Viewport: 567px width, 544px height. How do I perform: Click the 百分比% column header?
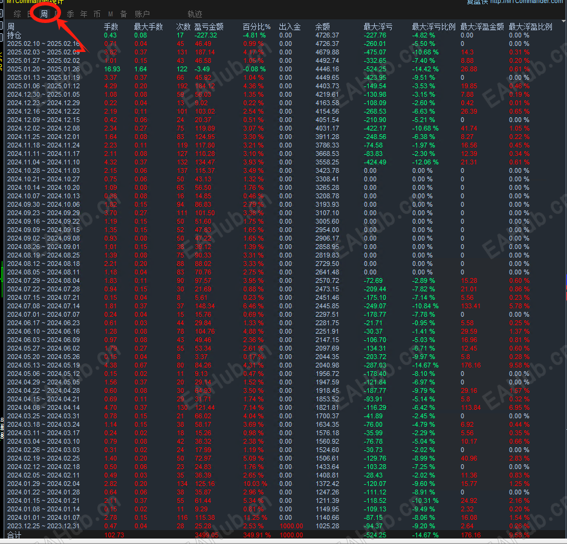point(257,27)
